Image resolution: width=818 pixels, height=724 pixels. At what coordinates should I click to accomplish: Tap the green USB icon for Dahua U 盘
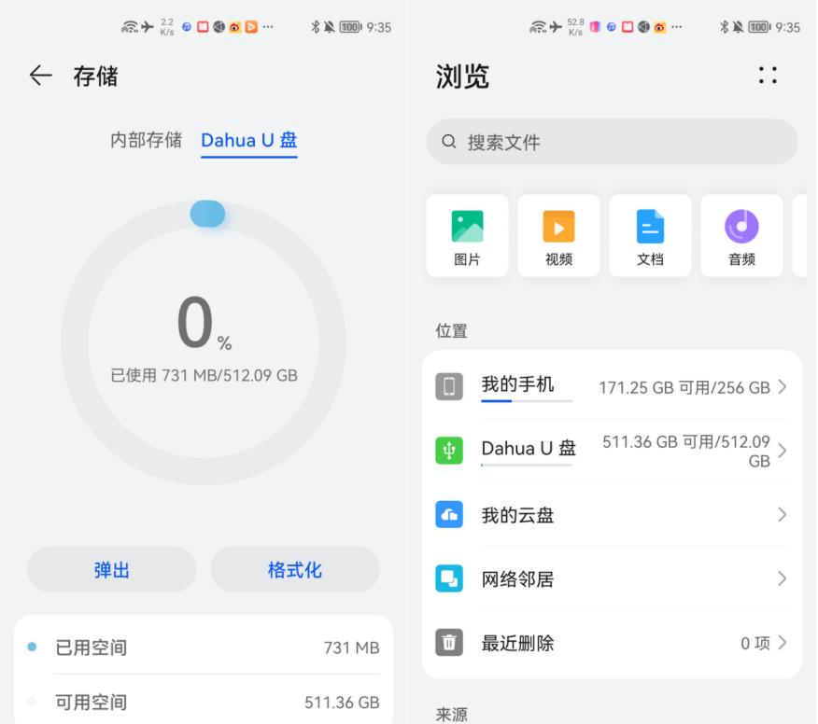click(449, 451)
